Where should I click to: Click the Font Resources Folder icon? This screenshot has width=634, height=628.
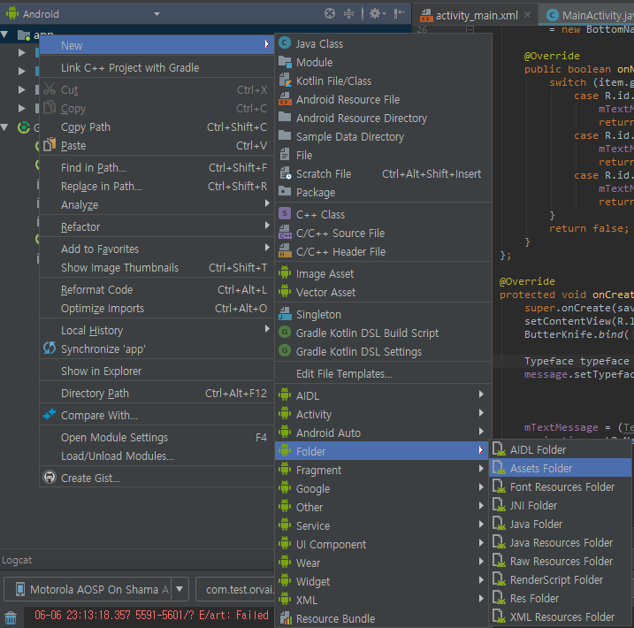coord(500,486)
